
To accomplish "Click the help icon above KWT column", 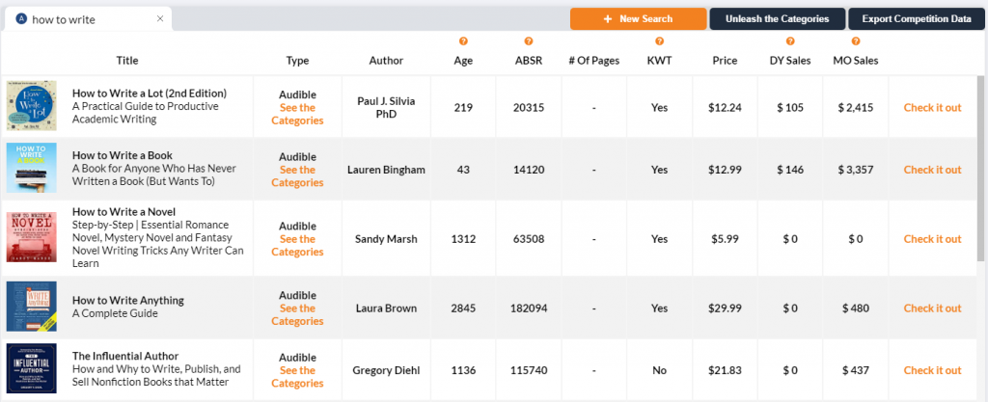I will tap(659, 41).
